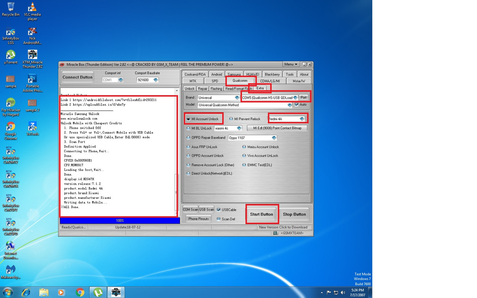
Task: Select the Meizu Account Unlock radio option
Action: tap(260, 147)
